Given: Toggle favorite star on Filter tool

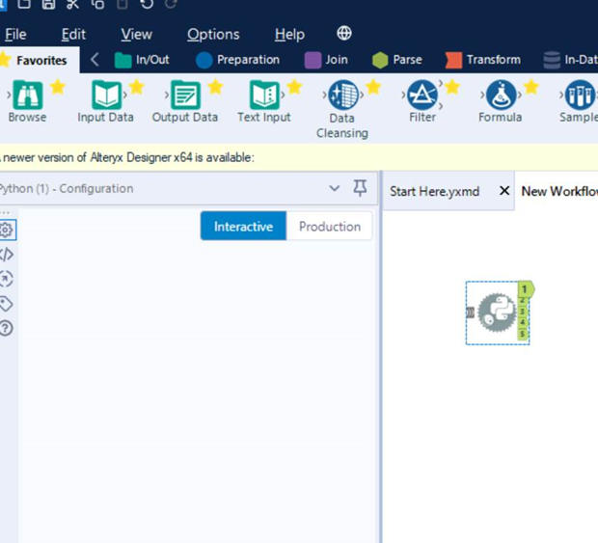Looking at the screenshot, I should click(452, 87).
